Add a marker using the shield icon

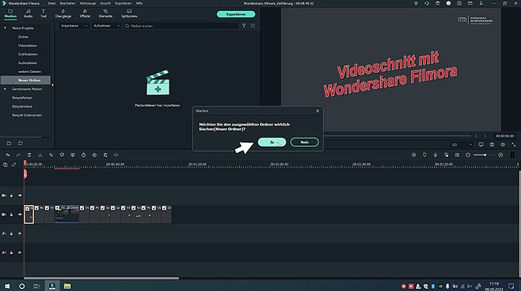point(425,155)
